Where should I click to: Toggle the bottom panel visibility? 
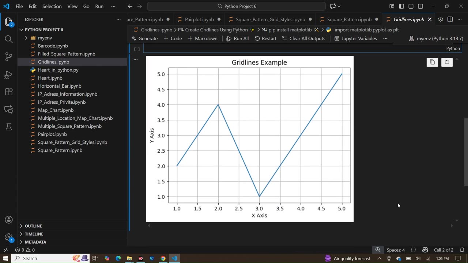tap(411, 6)
